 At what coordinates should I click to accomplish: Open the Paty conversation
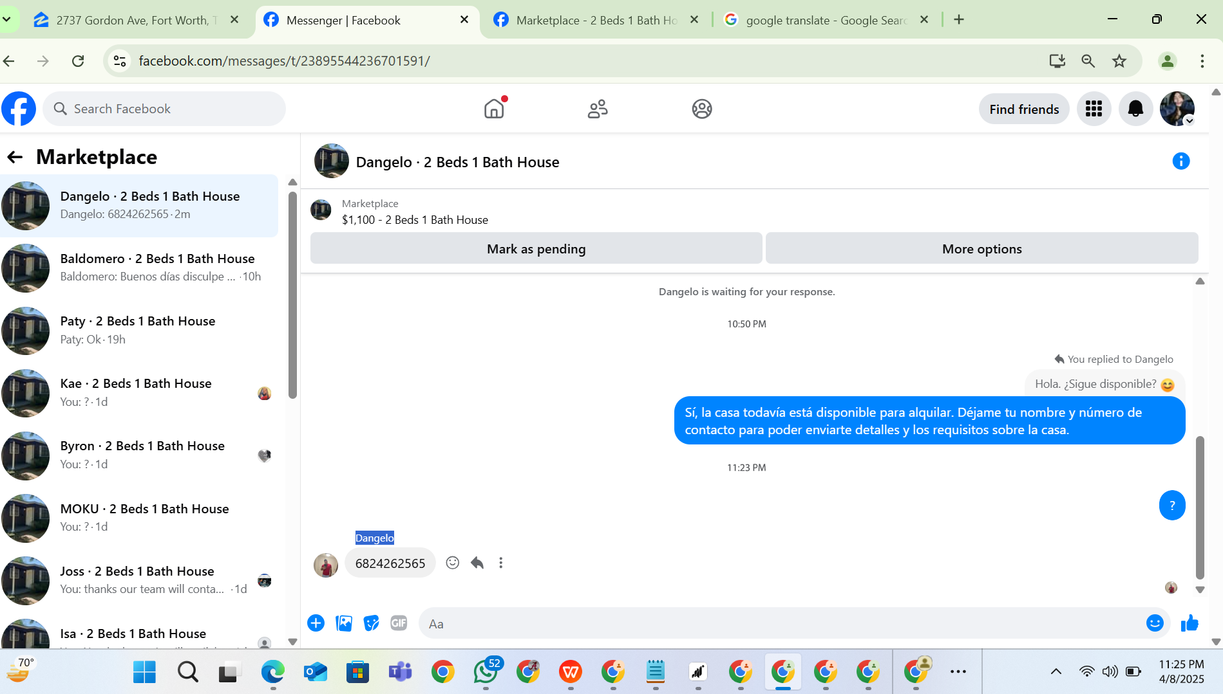pos(139,331)
